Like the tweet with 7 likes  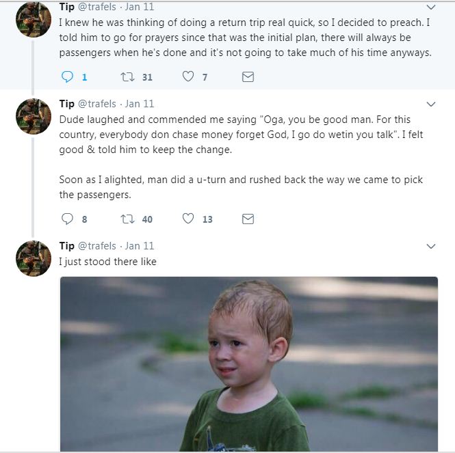pyautogui.click(x=188, y=77)
